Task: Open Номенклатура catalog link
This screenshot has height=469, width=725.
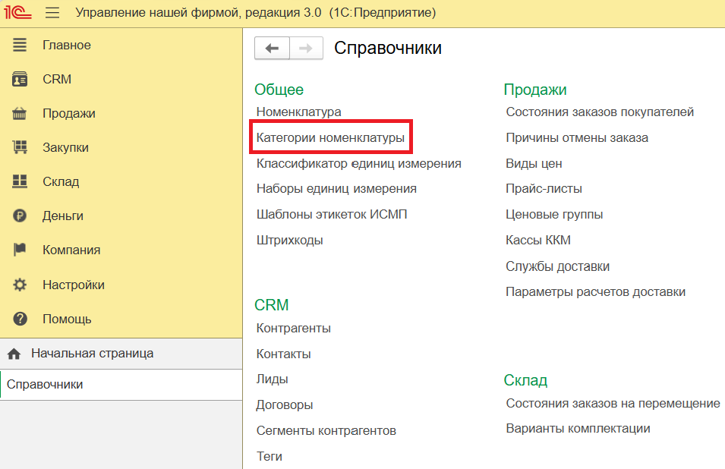Action: coord(298,112)
